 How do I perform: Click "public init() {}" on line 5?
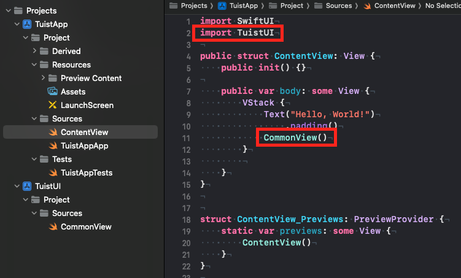pos(263,68)
